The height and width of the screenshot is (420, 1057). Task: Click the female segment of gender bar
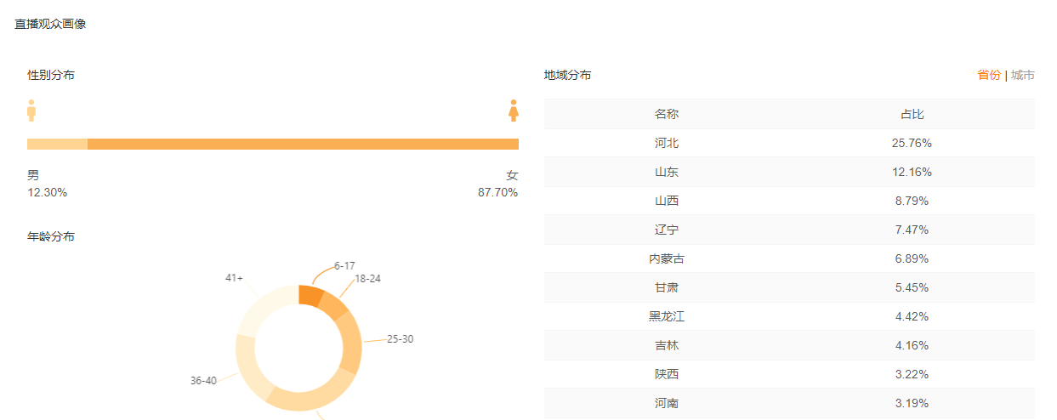tap(303, 144)
